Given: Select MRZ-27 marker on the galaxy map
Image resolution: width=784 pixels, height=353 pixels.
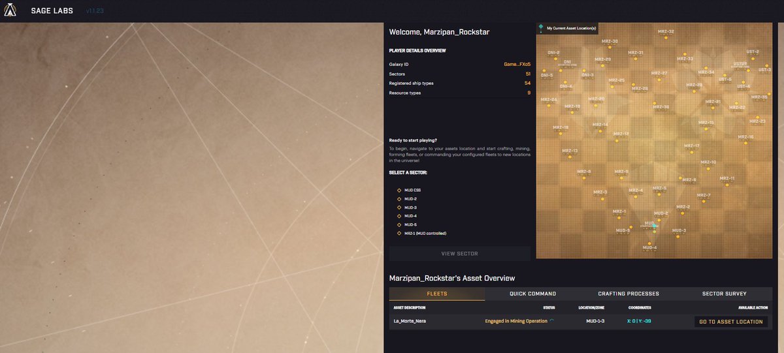Looking at the screenshot, I should tap(660, 79).
